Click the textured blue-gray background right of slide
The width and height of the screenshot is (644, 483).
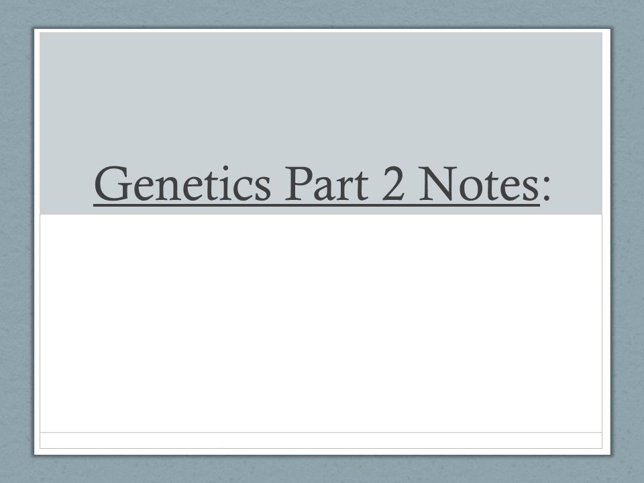point(628,241)
